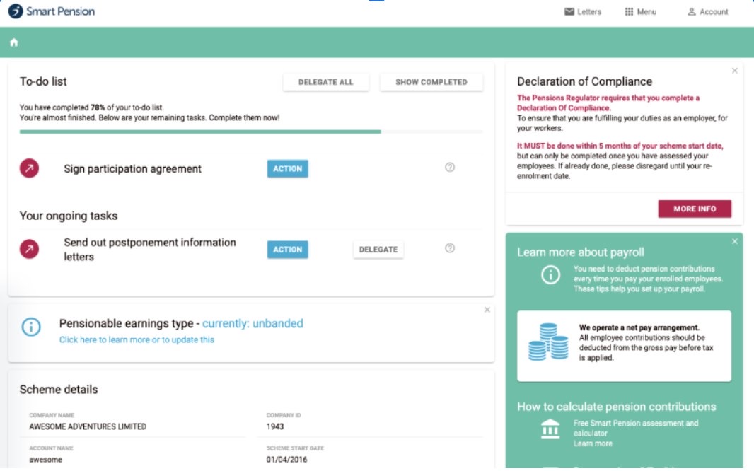754x471 pixels.
Task: Close the Declaration of Compliance card
Action: [x=735, y=71]
